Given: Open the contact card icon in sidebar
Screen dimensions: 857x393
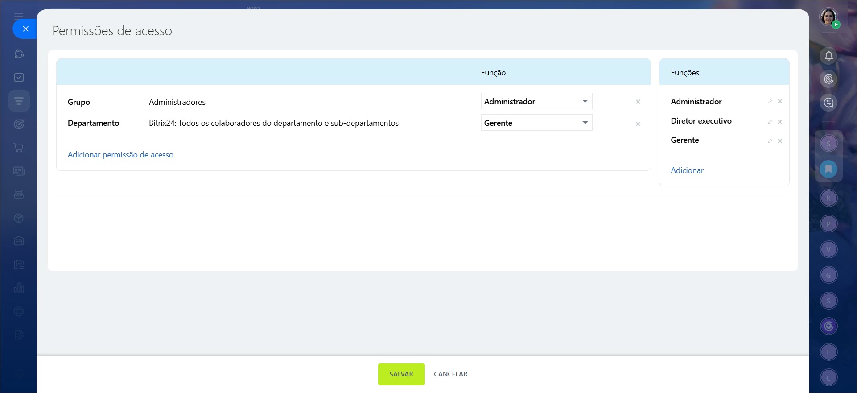Looking at the screenshot, I should (x=19, y=171).
